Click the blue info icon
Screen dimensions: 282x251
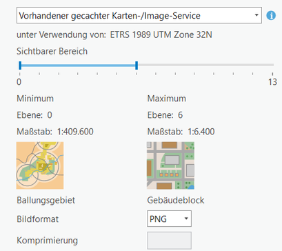(x=271, y=16)
